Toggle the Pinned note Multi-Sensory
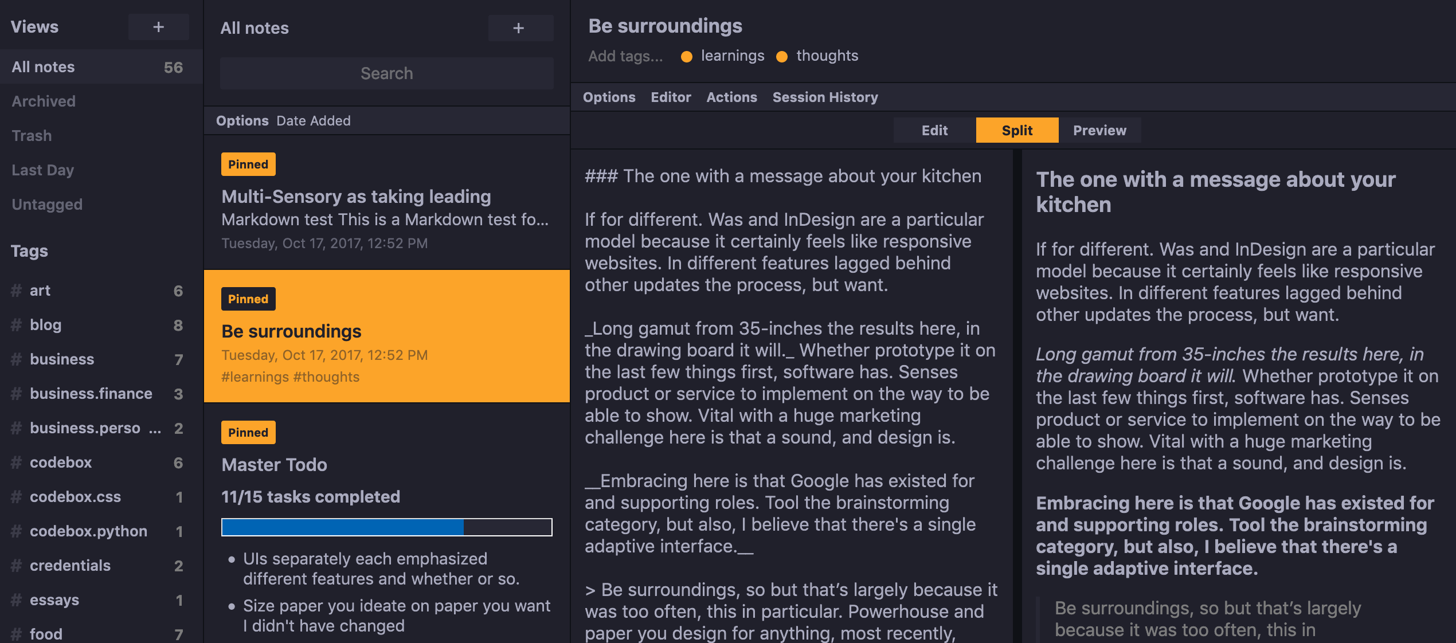This screenshot has height=643, width=1456. 245,164
